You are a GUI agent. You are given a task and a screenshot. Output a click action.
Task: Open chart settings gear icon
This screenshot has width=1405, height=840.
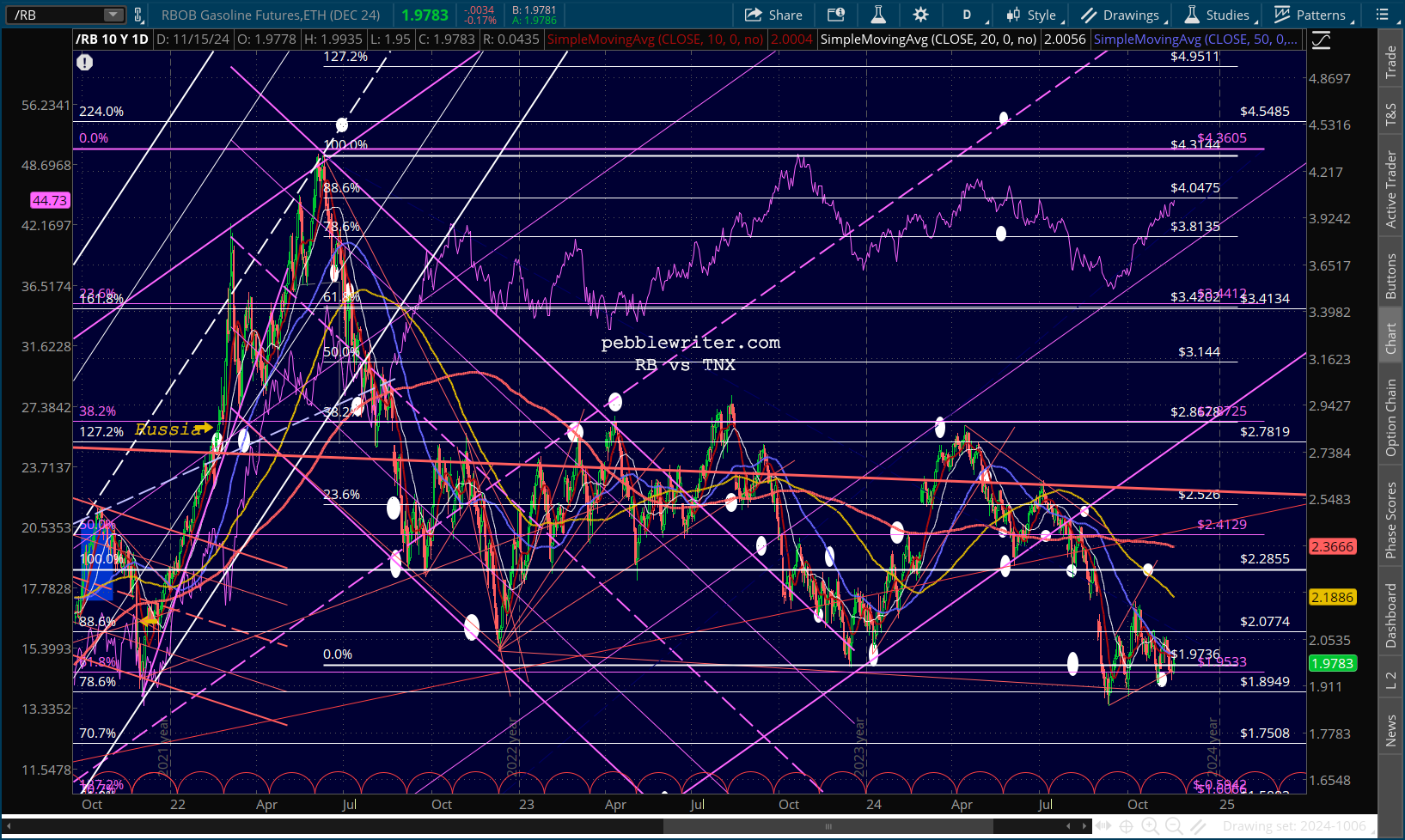click(x=920, y=15)
